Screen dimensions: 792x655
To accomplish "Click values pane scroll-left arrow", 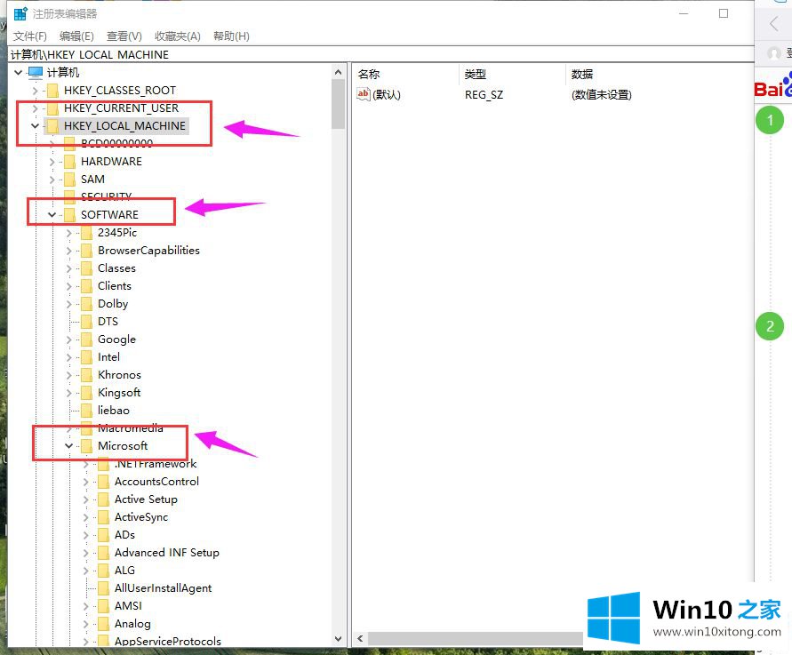I will [360, 638].
